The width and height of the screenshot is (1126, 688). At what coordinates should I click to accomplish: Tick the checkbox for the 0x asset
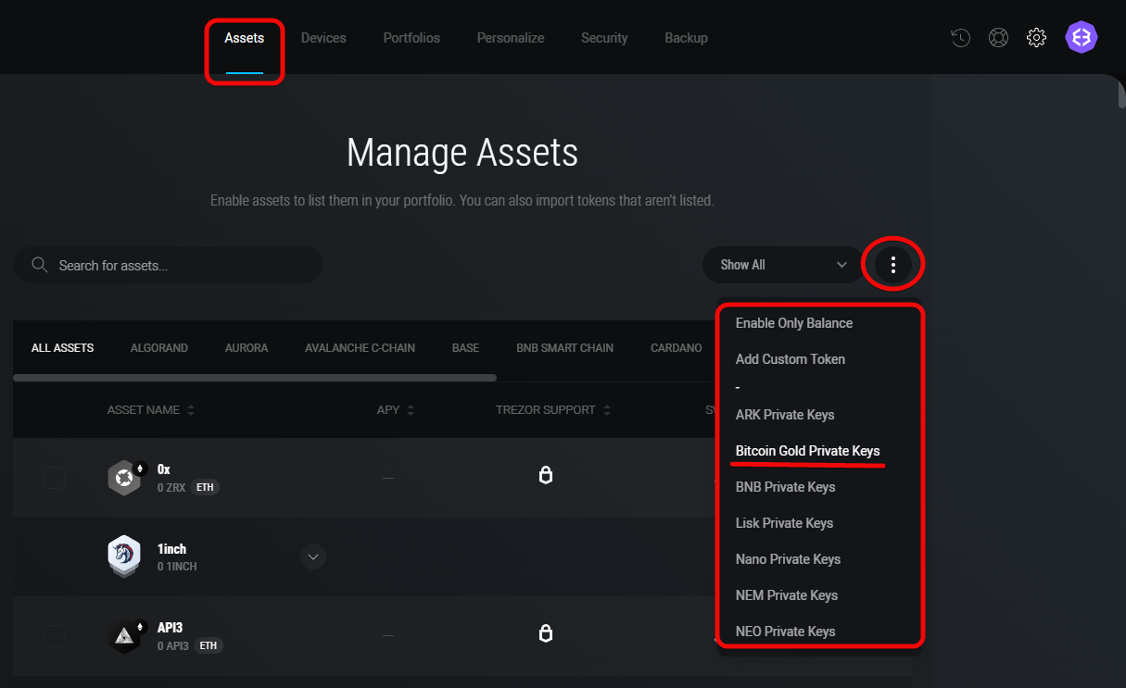click(x=55, y=478)
